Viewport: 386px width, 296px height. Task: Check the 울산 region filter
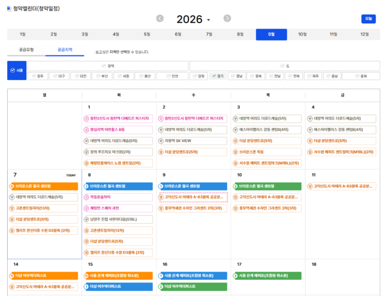[x=145, y=76]
